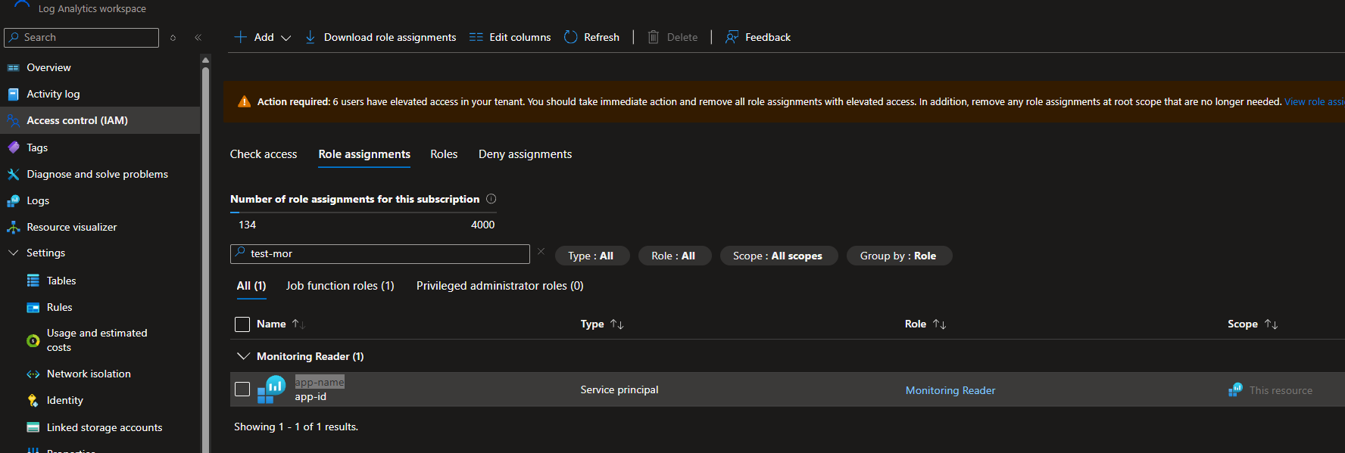This screenshot has width=1345, height=453.
Task: Click the Tables icon under Settings
Action: point(33,281)
